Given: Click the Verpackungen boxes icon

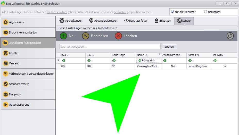Looking at the screenshot, I should (x=62, y=21).
